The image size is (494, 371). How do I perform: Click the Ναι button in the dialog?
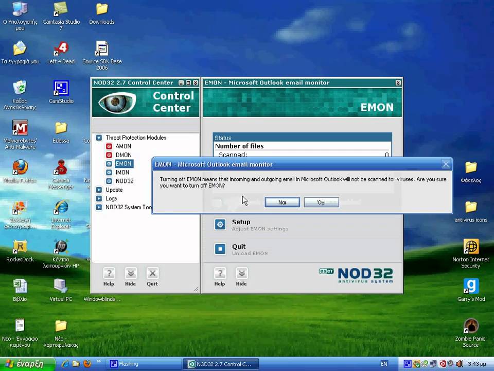pos(282,203)
